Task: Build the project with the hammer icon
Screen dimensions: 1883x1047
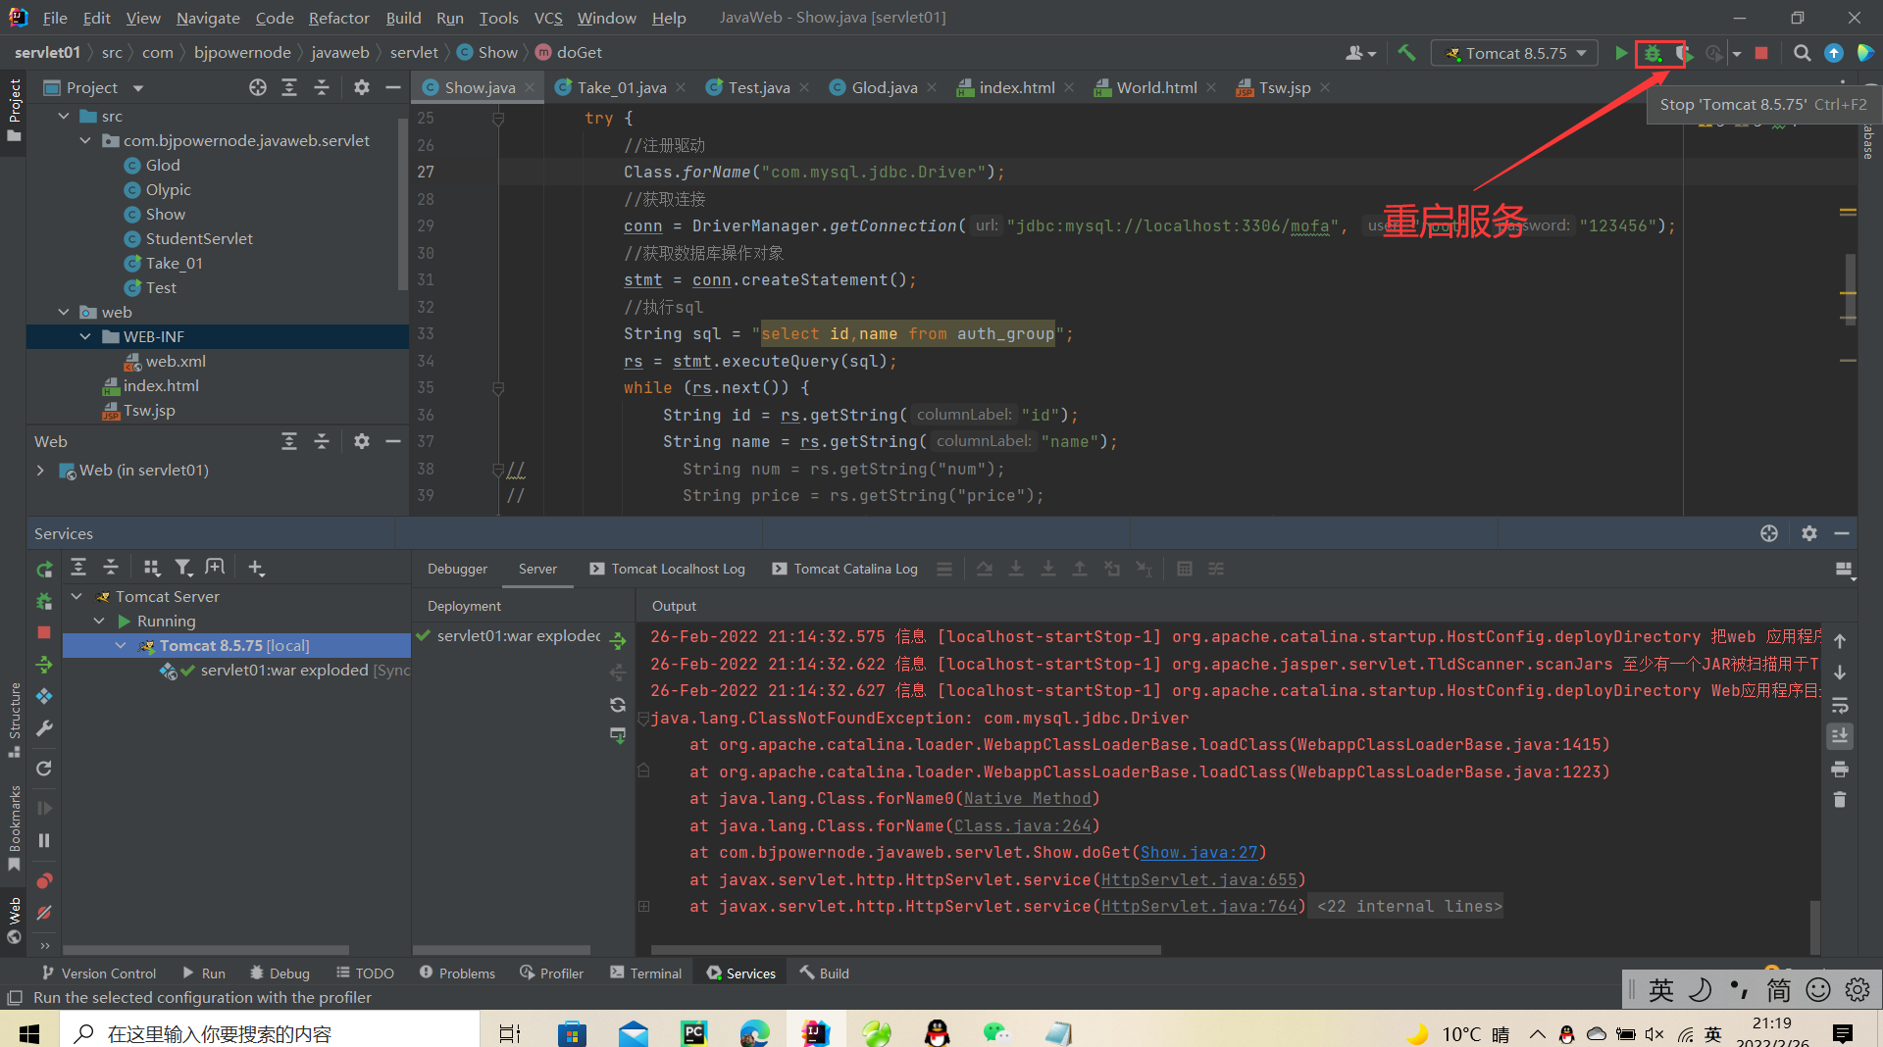Action: [1406, 53]
